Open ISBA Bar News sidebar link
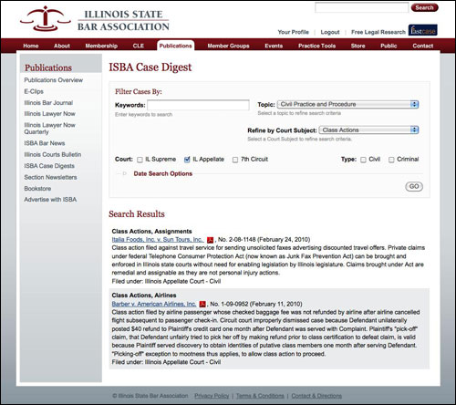The image size is (456, 405). click(x=45, y=143)
